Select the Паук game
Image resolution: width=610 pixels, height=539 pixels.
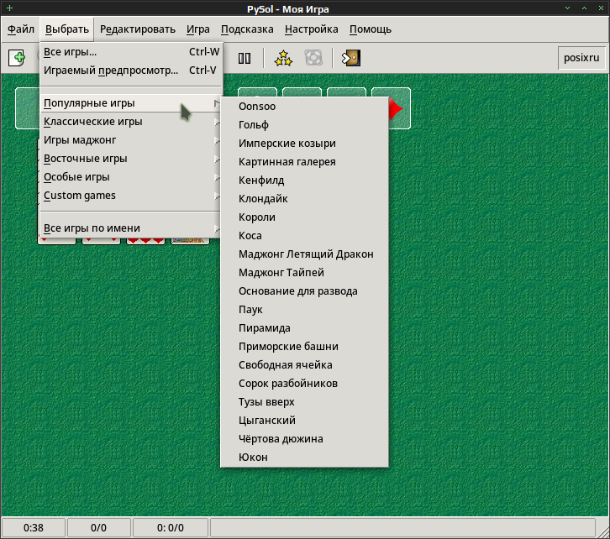coord(304,310)
